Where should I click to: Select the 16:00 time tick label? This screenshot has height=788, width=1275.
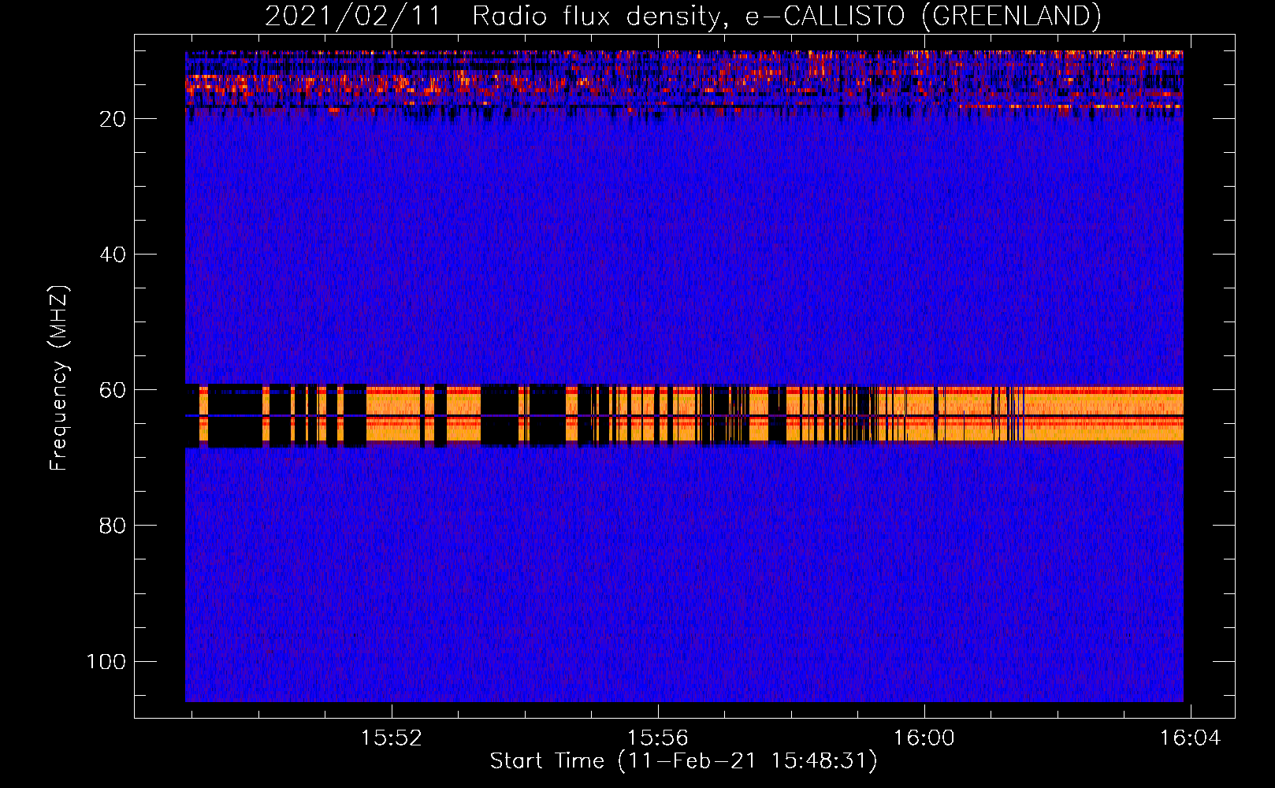point(924,738)
